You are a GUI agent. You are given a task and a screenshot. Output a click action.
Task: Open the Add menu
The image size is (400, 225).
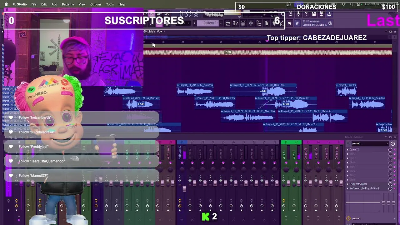pos(54,4)
